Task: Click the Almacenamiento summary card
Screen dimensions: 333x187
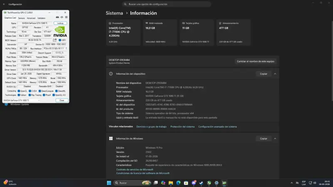Action: (x=234, y=32)
